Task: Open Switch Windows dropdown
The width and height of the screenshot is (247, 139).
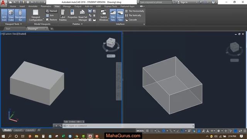Action: tap(103, 15)
